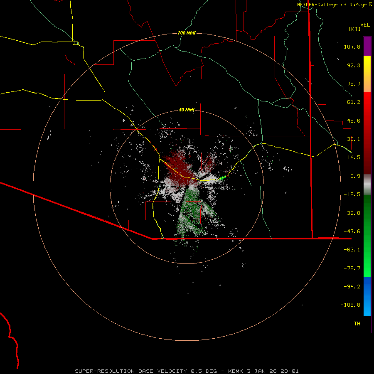Click the 100 NMI range ring label
Image resolution: width=374 pixels, height=374 pixels.
tap(187, 33)
